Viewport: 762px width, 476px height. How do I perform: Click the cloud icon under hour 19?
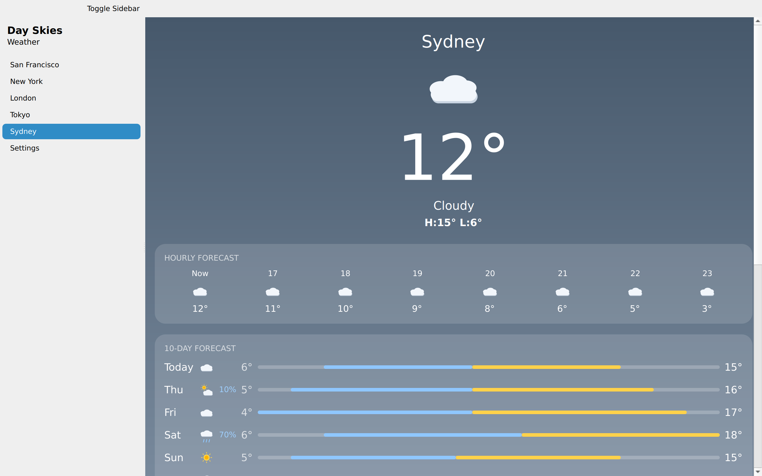pos(417,292)
